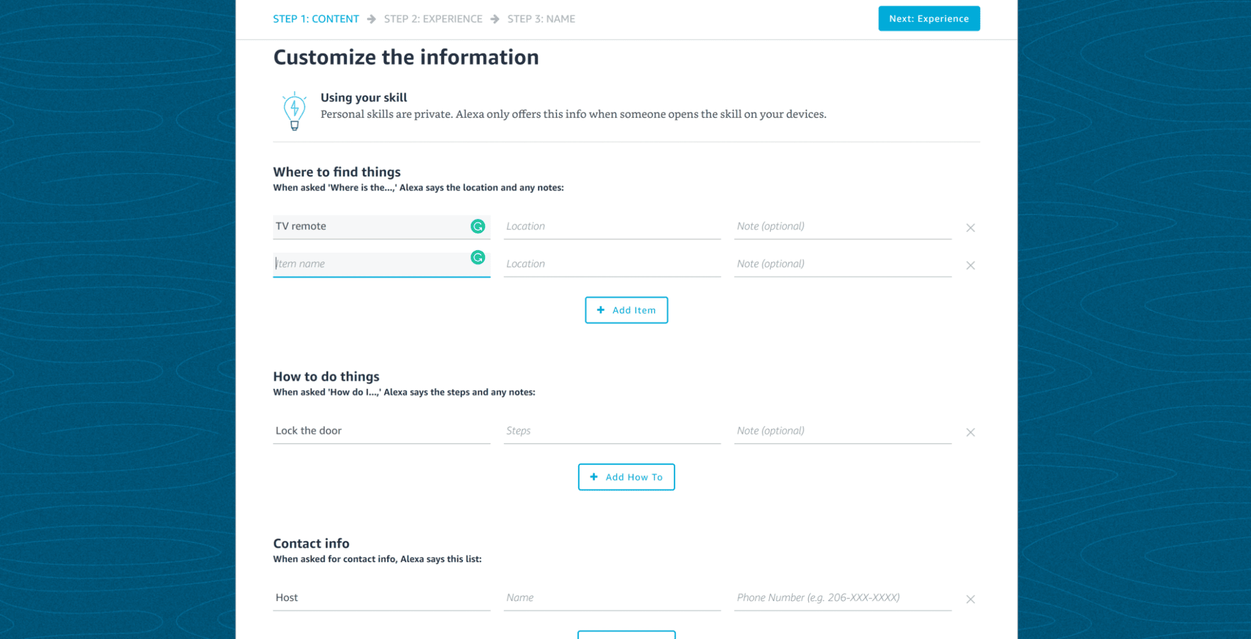Screen dimensions: 1251x639
Task: Delete the Host contact row
Action: tap(970, 599)
